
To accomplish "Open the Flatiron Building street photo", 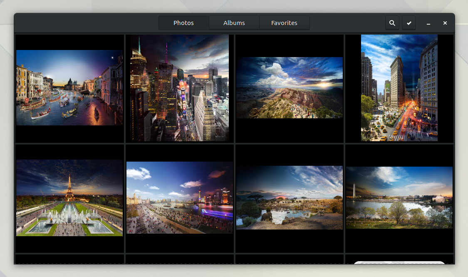I will pyautogui.click(x=399, y=88).
